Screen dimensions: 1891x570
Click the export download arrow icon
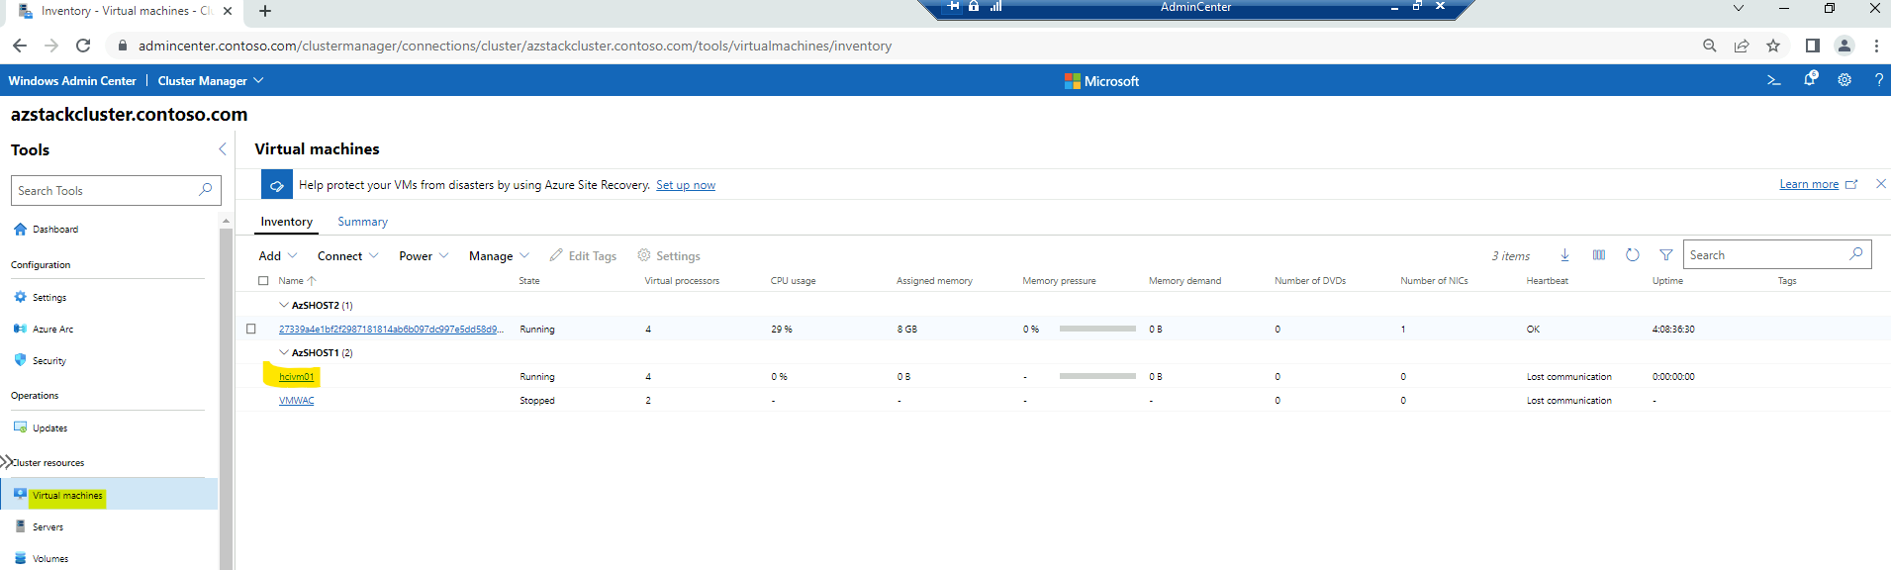(1564, 255)
